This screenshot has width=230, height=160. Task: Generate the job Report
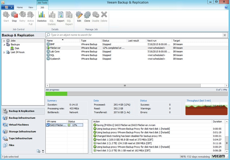[61, 17]
